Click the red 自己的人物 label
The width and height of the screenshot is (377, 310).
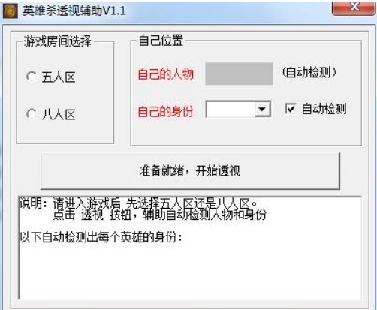point(166,74)
